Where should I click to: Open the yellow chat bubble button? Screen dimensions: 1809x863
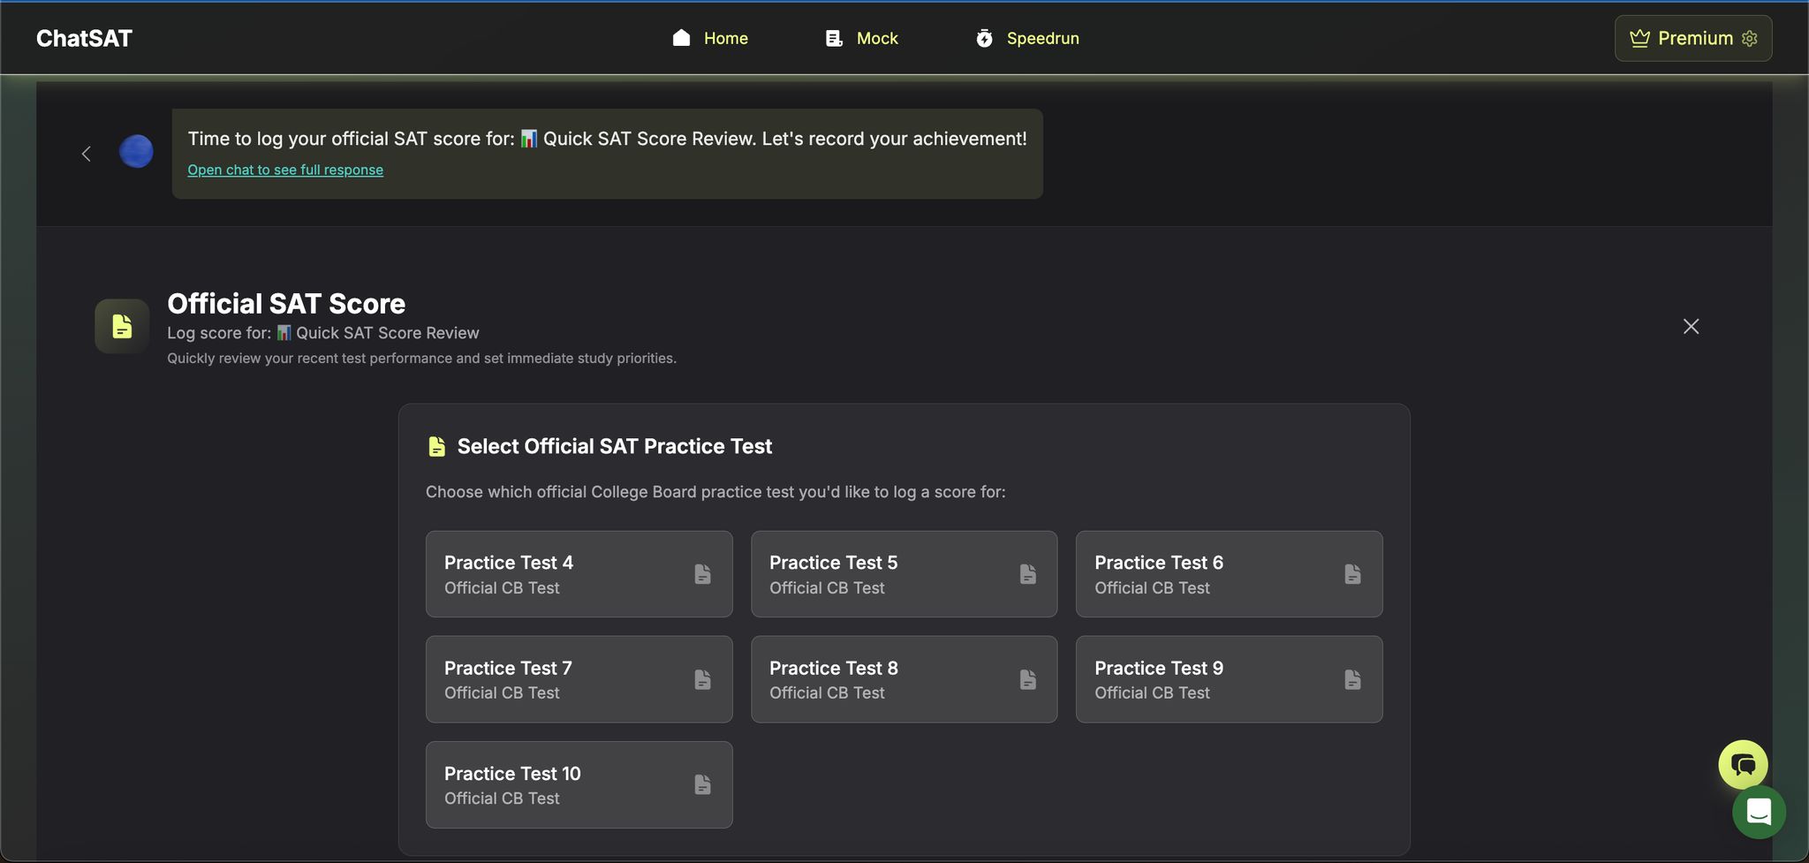pos(1743,764)
